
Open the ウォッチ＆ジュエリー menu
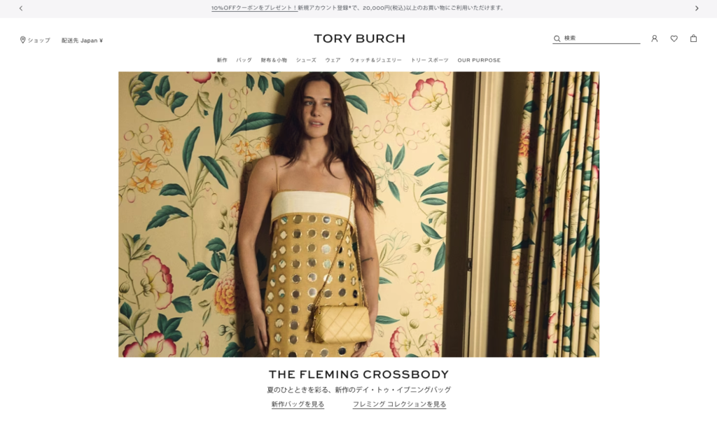(375, 60)
